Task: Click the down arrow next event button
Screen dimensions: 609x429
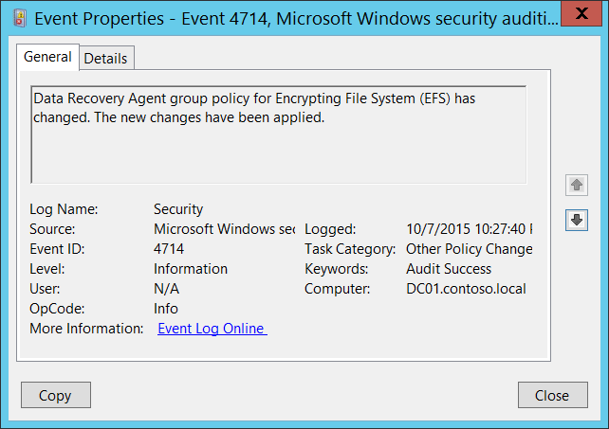Action: pos(576,220)
